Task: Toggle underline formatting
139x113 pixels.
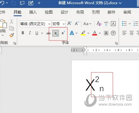Action: pyautogui.click(x=37, y=33)
